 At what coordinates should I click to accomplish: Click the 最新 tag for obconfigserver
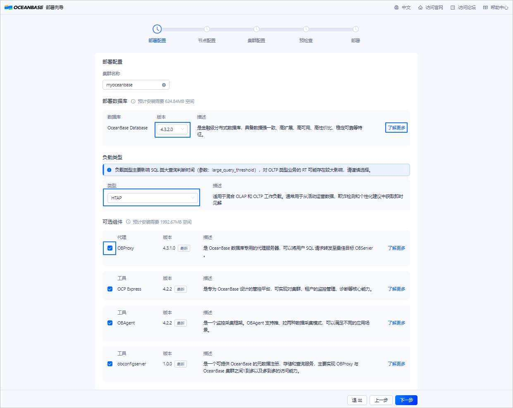pyautogui.click(x=181, y=364)
